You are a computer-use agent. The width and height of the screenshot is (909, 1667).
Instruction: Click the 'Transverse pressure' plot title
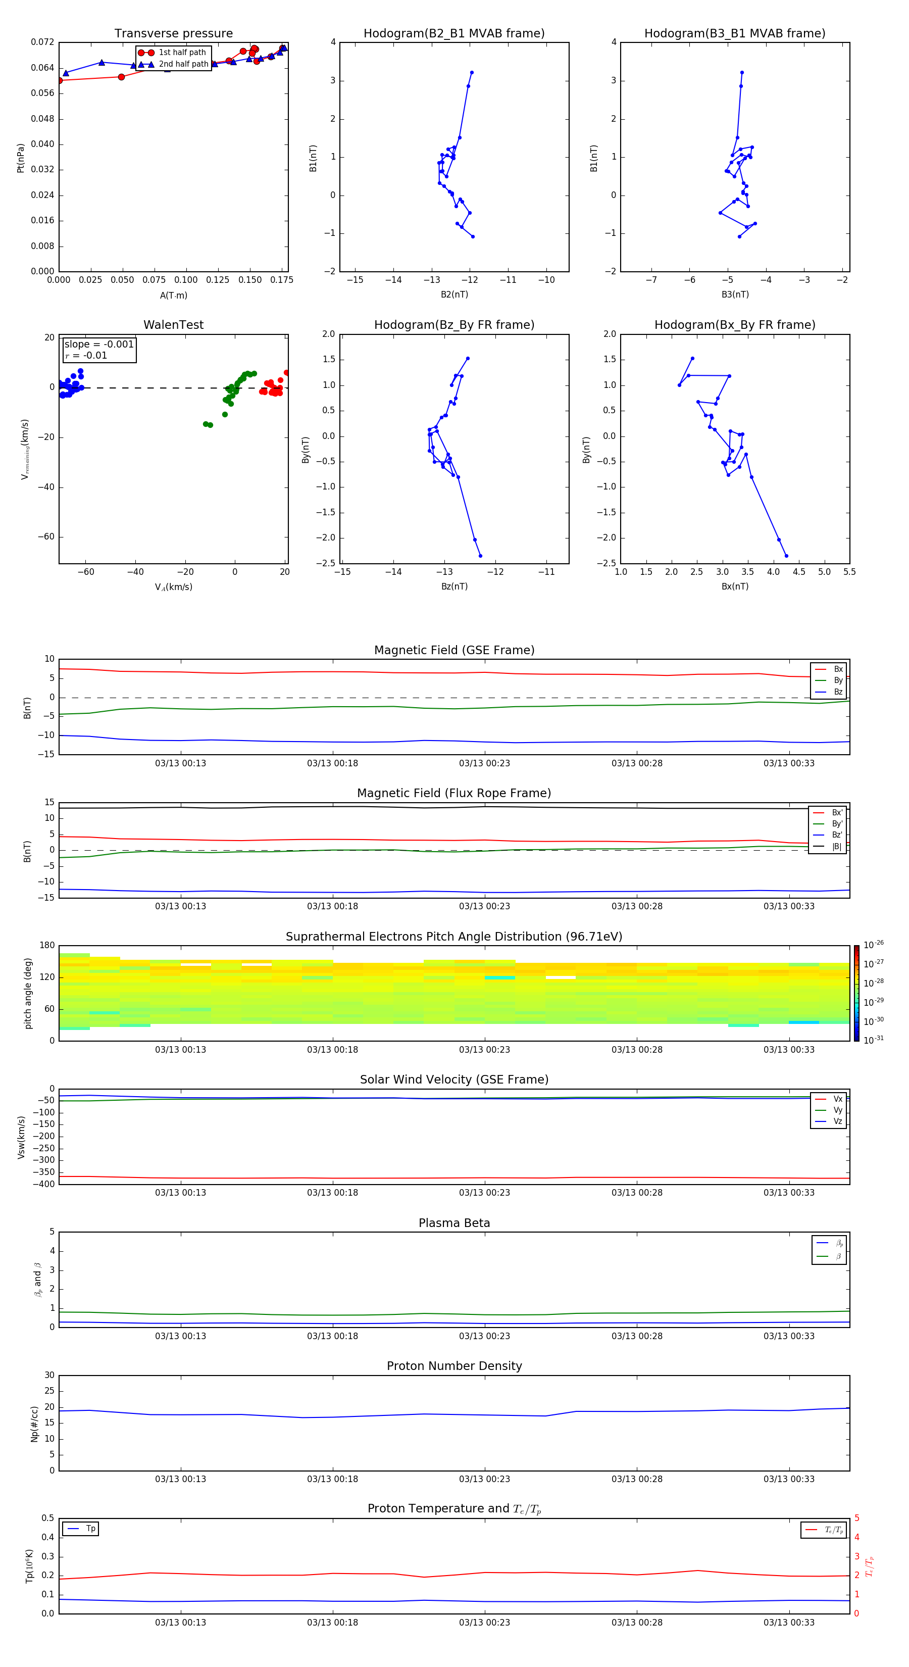tap(173, 34)
